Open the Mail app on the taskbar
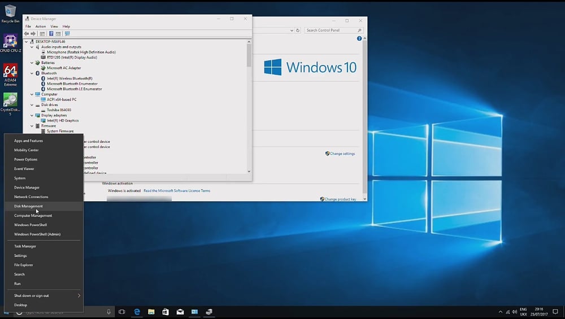This screenshot has width=565, height=319. [180, 312]
